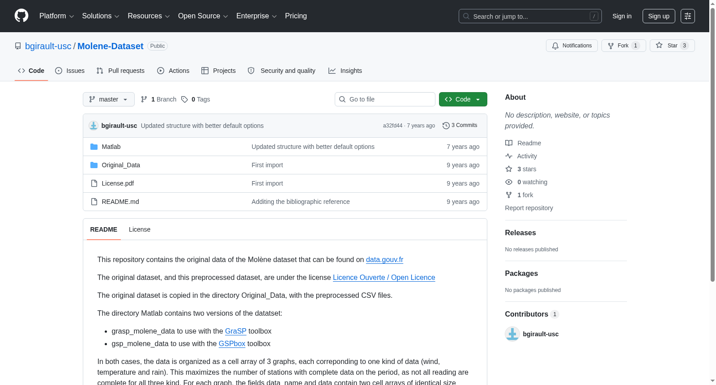Expand the Solutions menu
Viewport: 716px width, 385px height.
coord(101,16)
